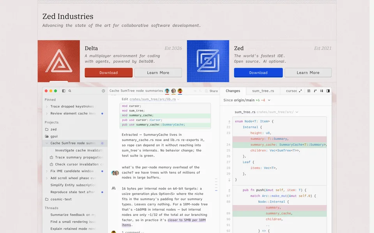Image resolution: width=374 pixels, height=233 pixels.
Task: Click blue dot on Fix IME candidate
Action: pyautogui.click(x=102, y=171)
